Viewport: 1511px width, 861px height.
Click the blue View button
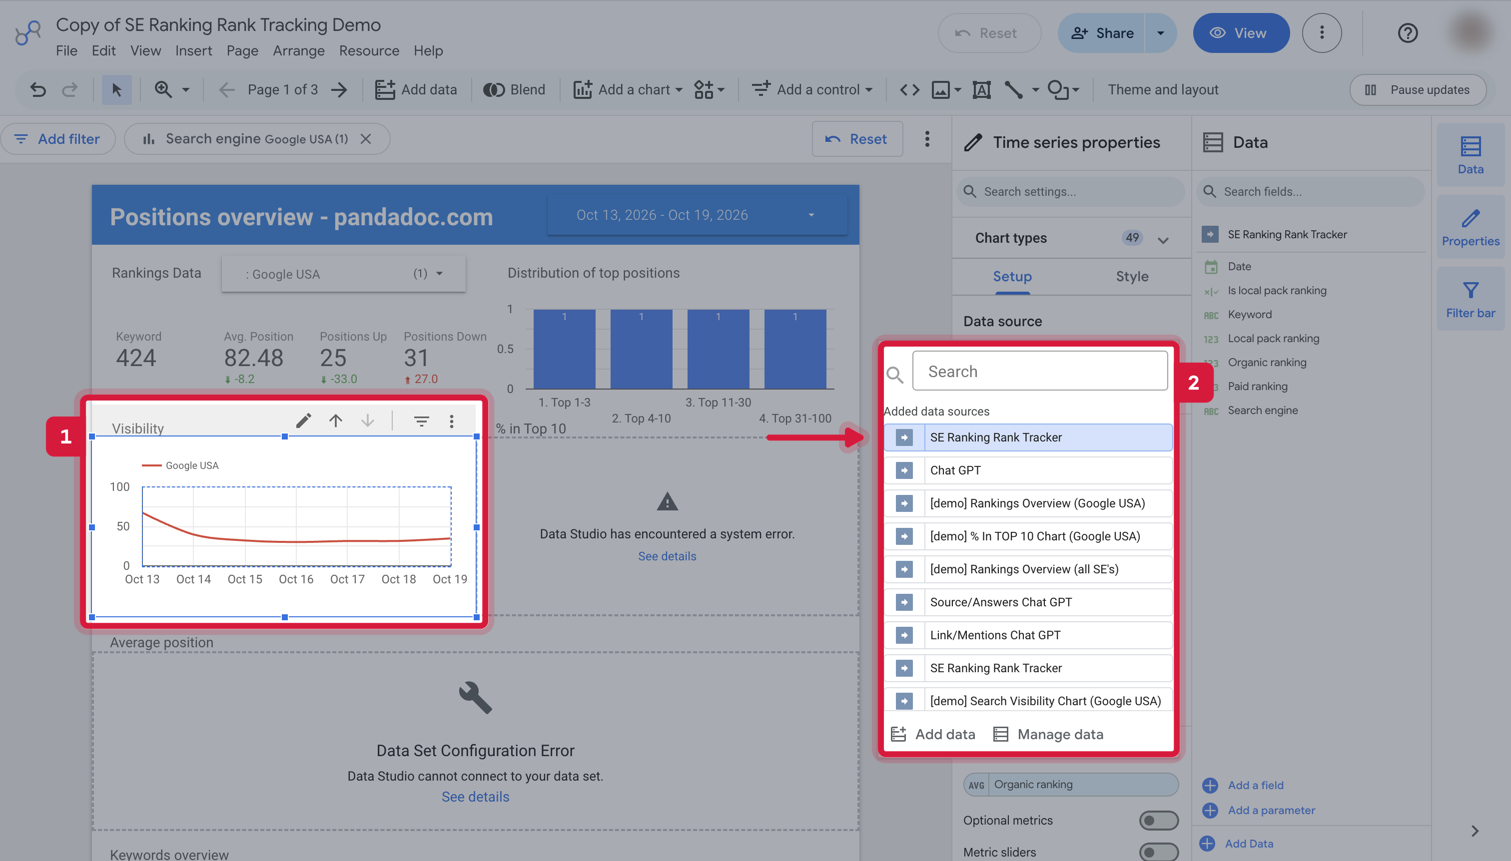coord(1241,33)
